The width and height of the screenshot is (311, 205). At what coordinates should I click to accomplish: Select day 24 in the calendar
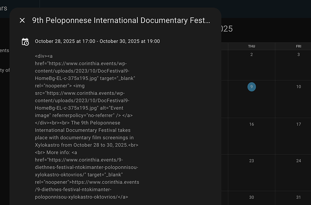(x=298, y=161)
